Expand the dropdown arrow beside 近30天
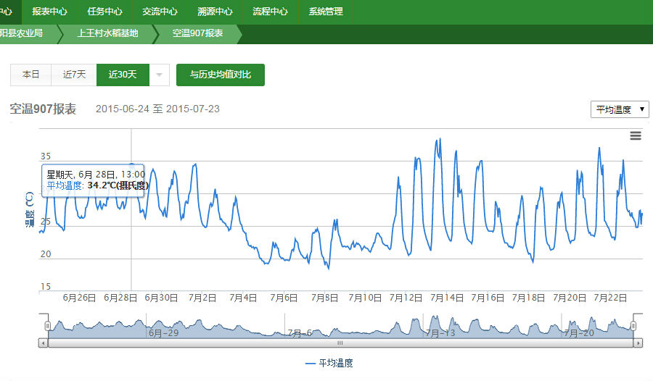The image size is (653, 381). point(160,75)
